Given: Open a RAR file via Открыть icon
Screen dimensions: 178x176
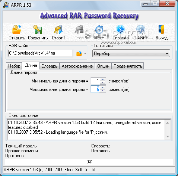Looking at the screenshot, I should [x=17, y=29].
